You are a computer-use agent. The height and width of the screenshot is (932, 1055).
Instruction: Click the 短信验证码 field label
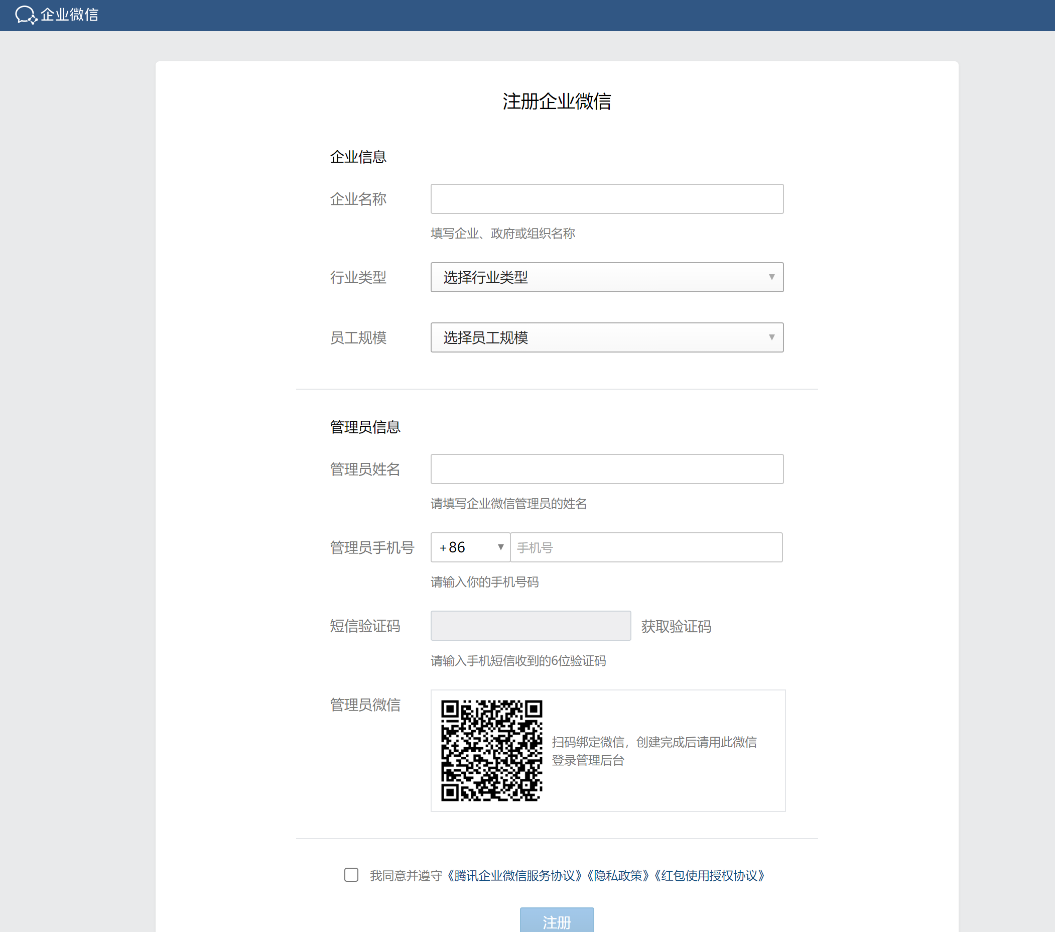[x=365, y=626]
